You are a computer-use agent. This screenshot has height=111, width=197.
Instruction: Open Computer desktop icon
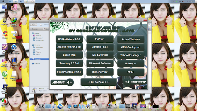click(5, 8)
